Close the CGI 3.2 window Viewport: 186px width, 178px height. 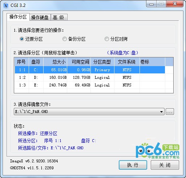[175, 4]
